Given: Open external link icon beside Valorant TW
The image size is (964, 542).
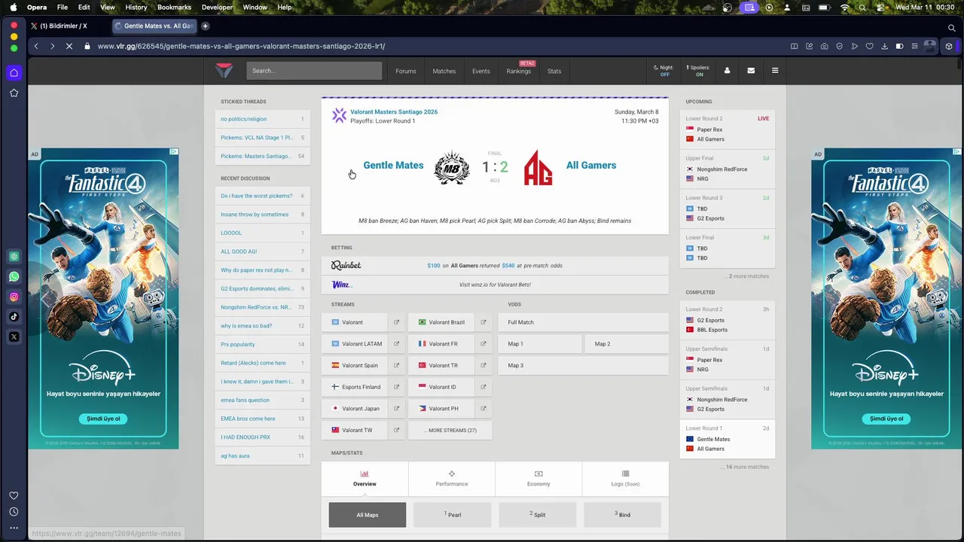Looking at the screenshot, I should tap(397, 430).
